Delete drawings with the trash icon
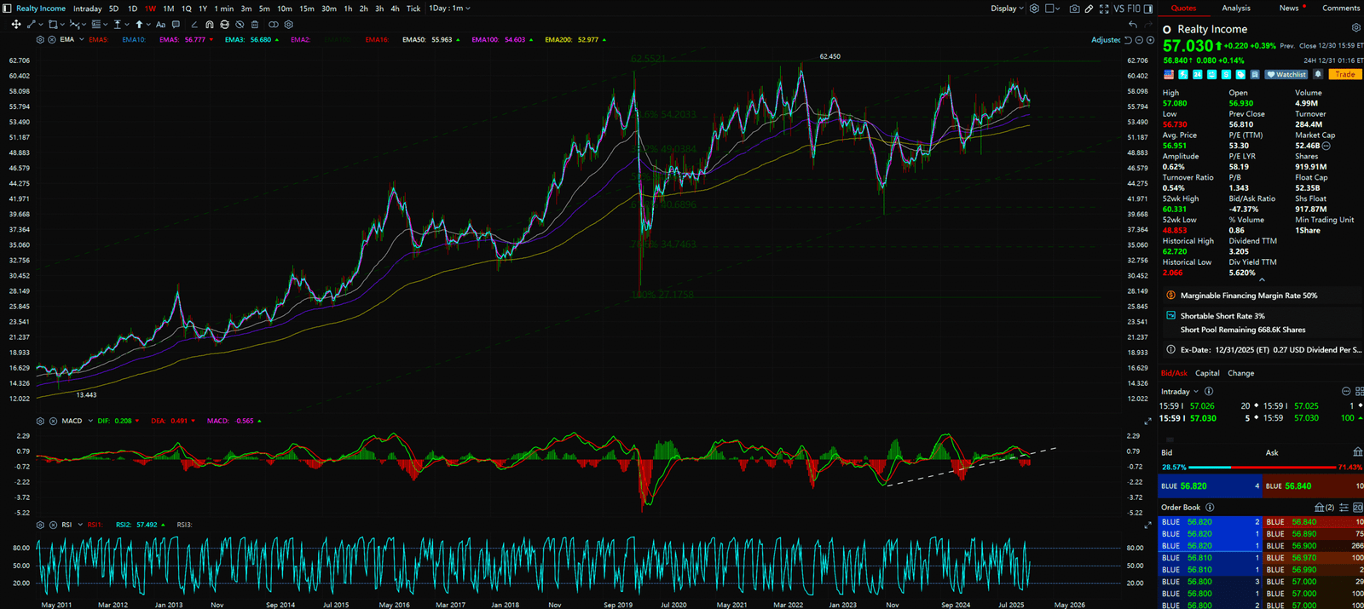The height and width of the screenshot is (609, 1364). pyautogui.click(x=255, y=25)
